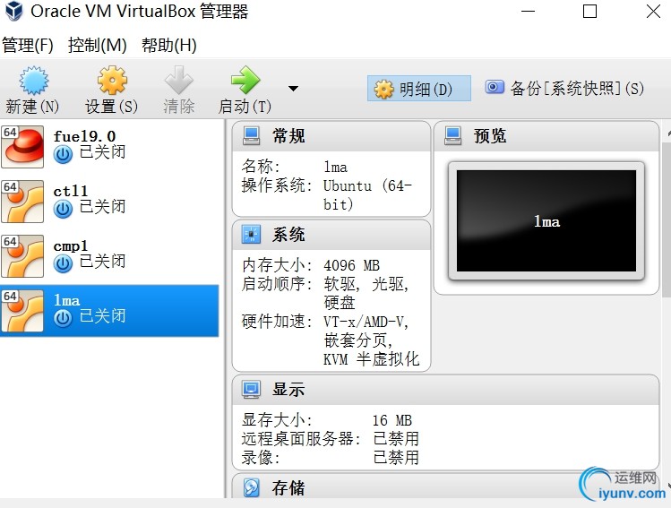Click the Storage (存储) disk icon
This screenshot has height=508, width=671.
point(251,487)
